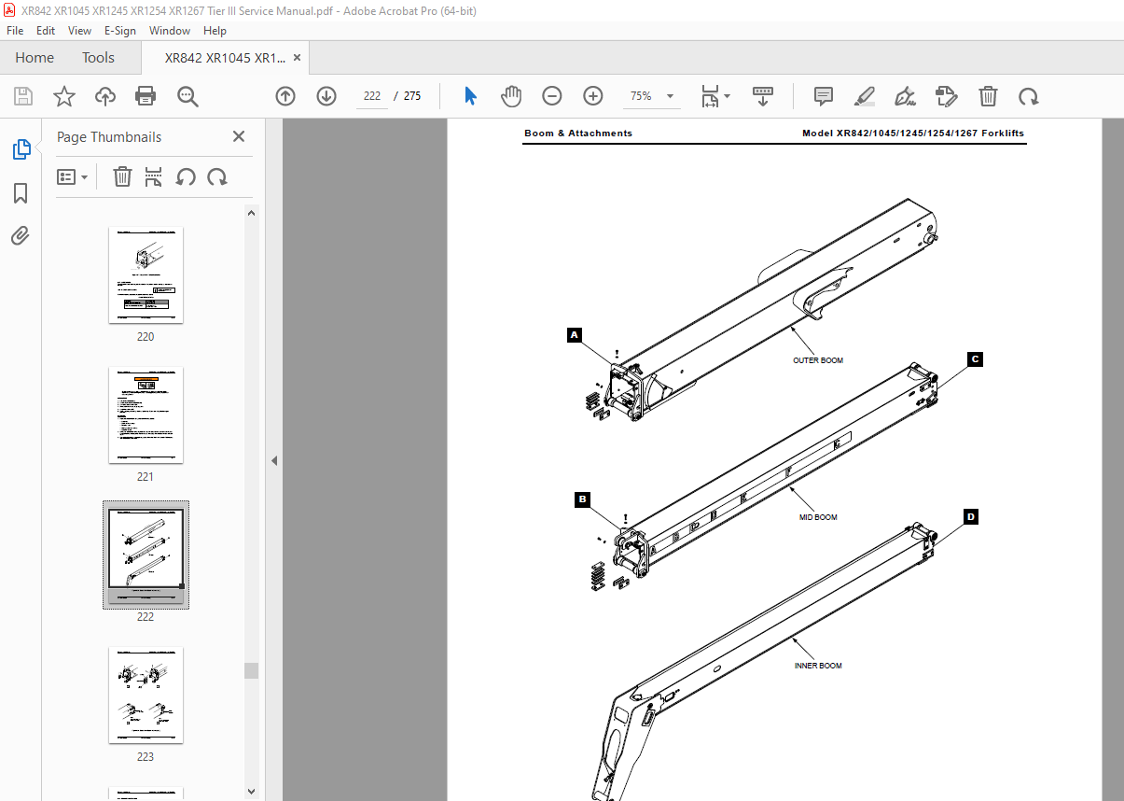Zoom in with the plus button
Screen dimensions: 1124x801
coord(593,96)
